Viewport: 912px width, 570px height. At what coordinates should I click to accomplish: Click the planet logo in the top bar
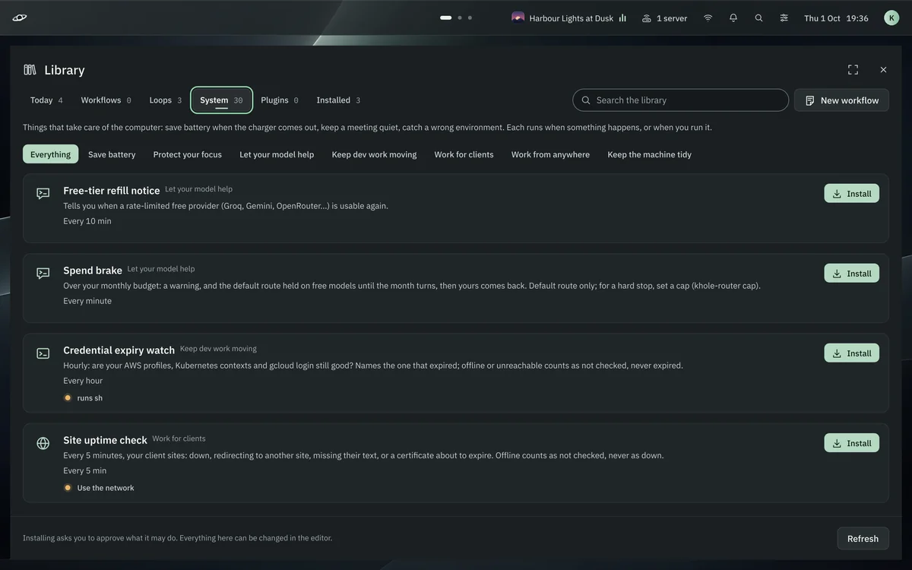coord(20,17)
